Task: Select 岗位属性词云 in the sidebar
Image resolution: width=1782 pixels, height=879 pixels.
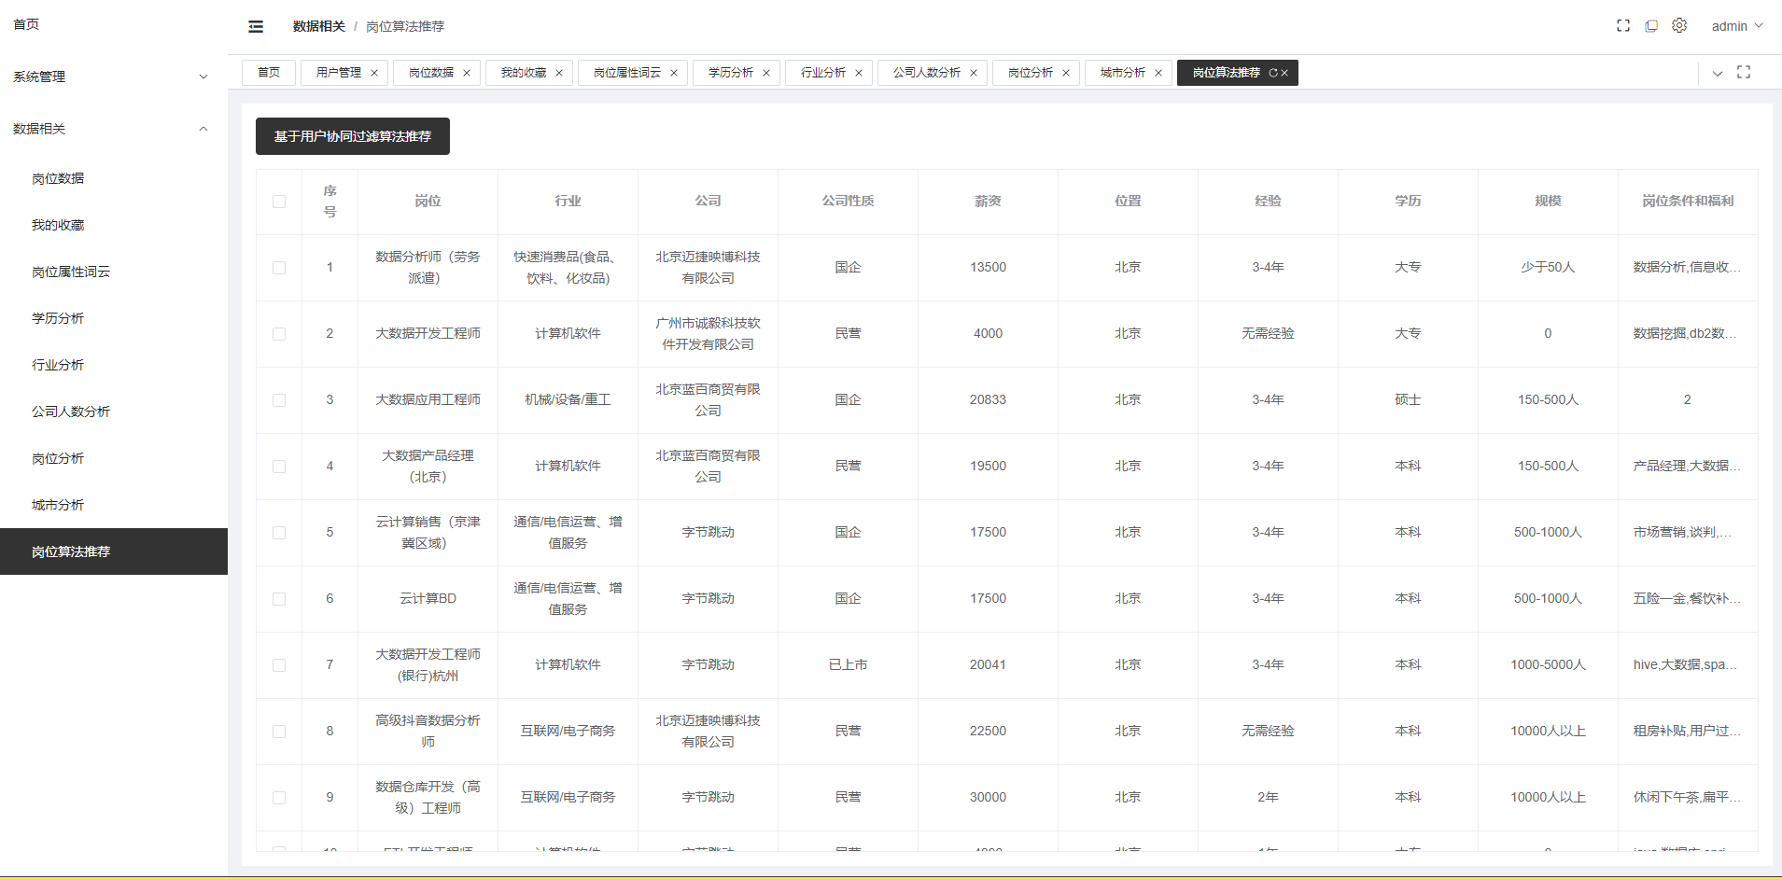Action: (x=114, y=272)
